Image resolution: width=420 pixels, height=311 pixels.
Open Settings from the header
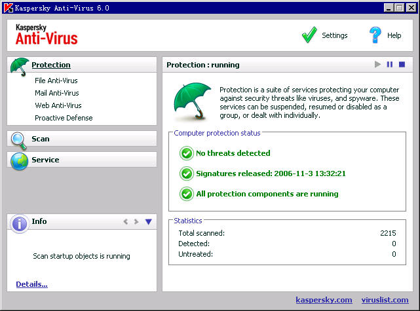335,35
